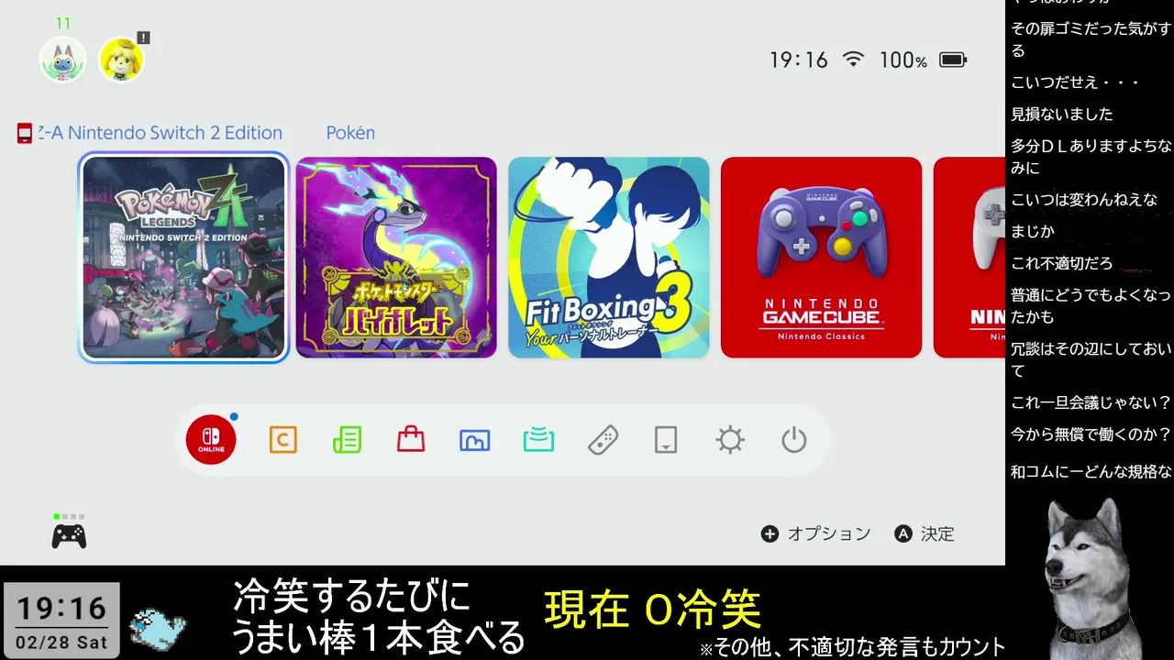Open the partially visible Nintendo 64 tile

969,258
